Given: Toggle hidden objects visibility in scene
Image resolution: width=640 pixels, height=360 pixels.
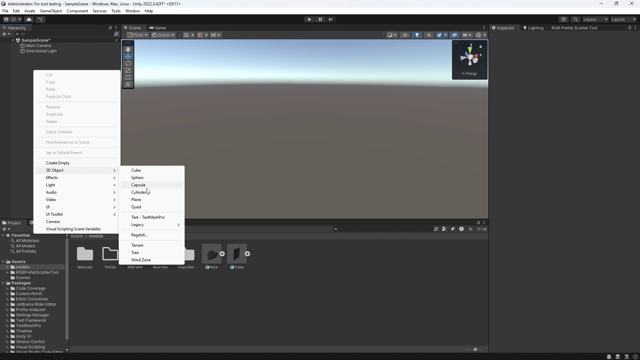Looking at the screenshot, I should pyautogui.click(x=454, y=35).
